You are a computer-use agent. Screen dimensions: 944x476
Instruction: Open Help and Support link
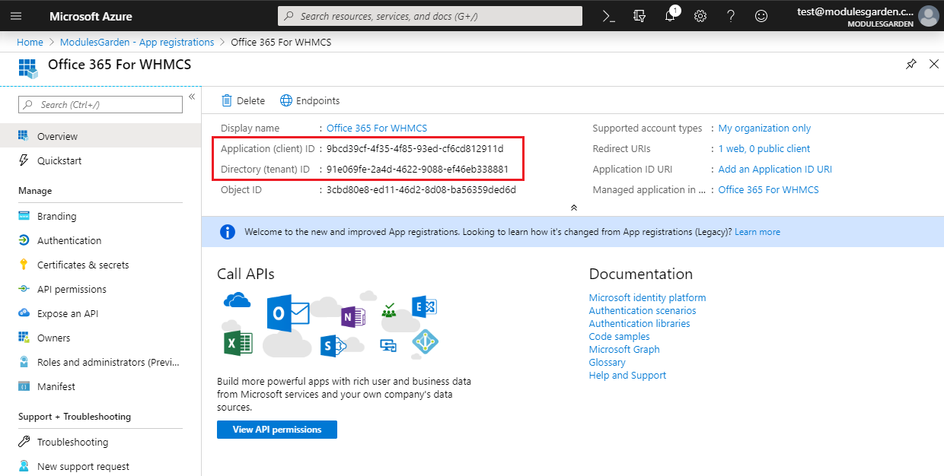point(627,376)
